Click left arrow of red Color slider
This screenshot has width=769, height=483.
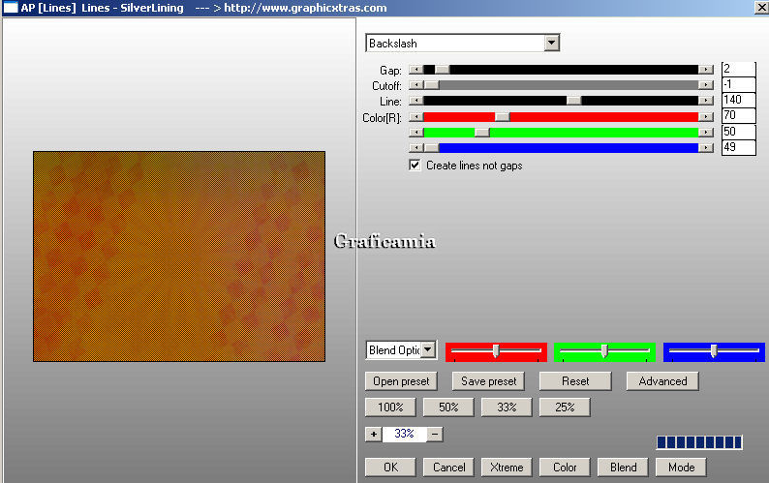point(415,117)
